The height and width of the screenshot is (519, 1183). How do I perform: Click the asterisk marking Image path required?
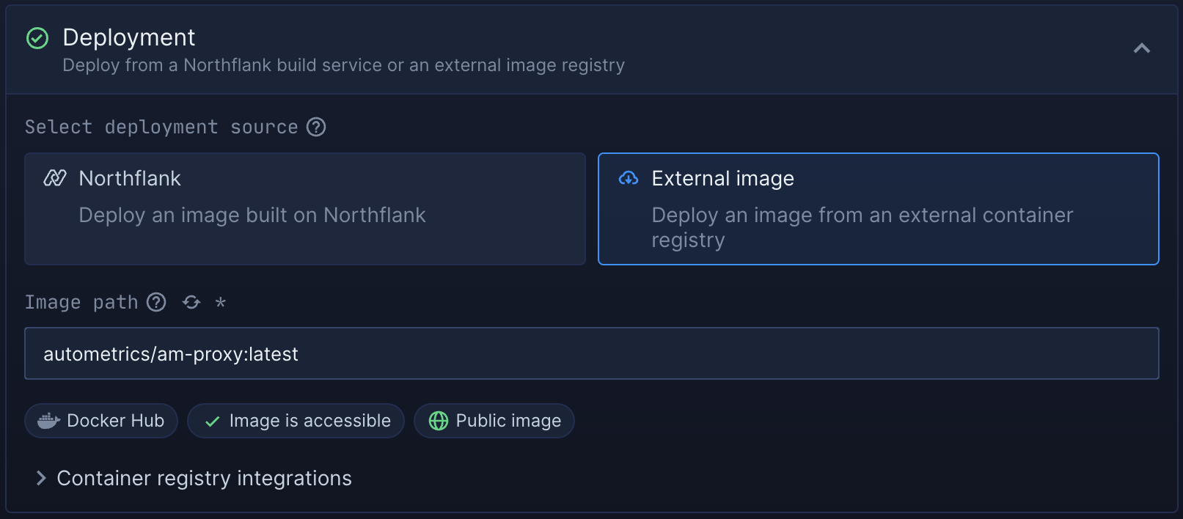pos(220,302)
